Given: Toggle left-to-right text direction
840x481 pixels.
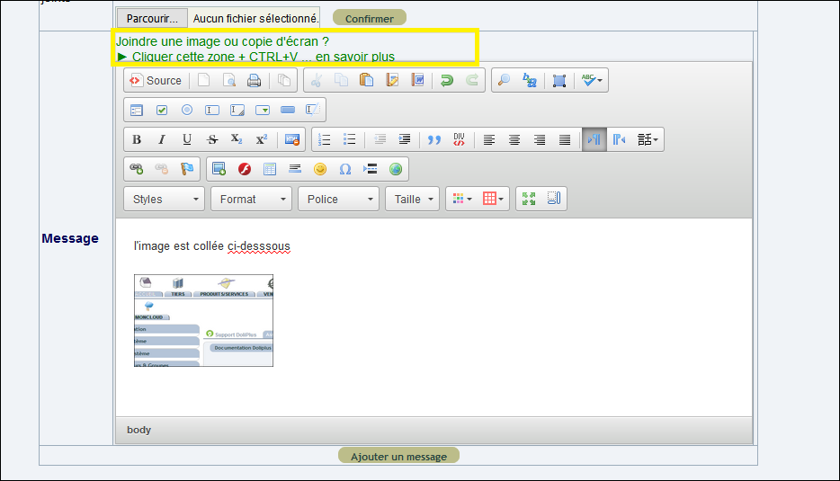Looking at the screenshot, I should pos(594,139).
